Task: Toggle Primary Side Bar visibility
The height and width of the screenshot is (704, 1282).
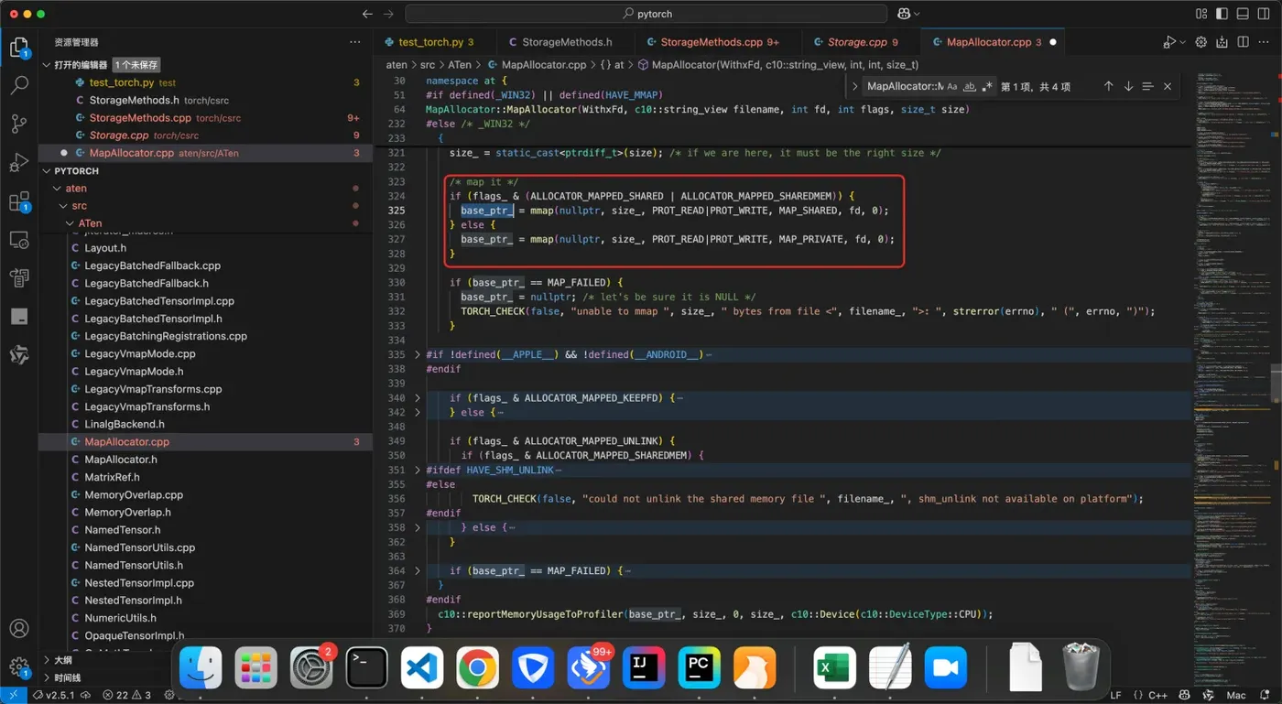Action: click(1222, 14)
